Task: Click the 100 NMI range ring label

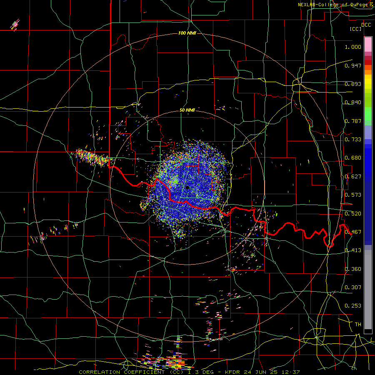Action: [x=187, y=33]
